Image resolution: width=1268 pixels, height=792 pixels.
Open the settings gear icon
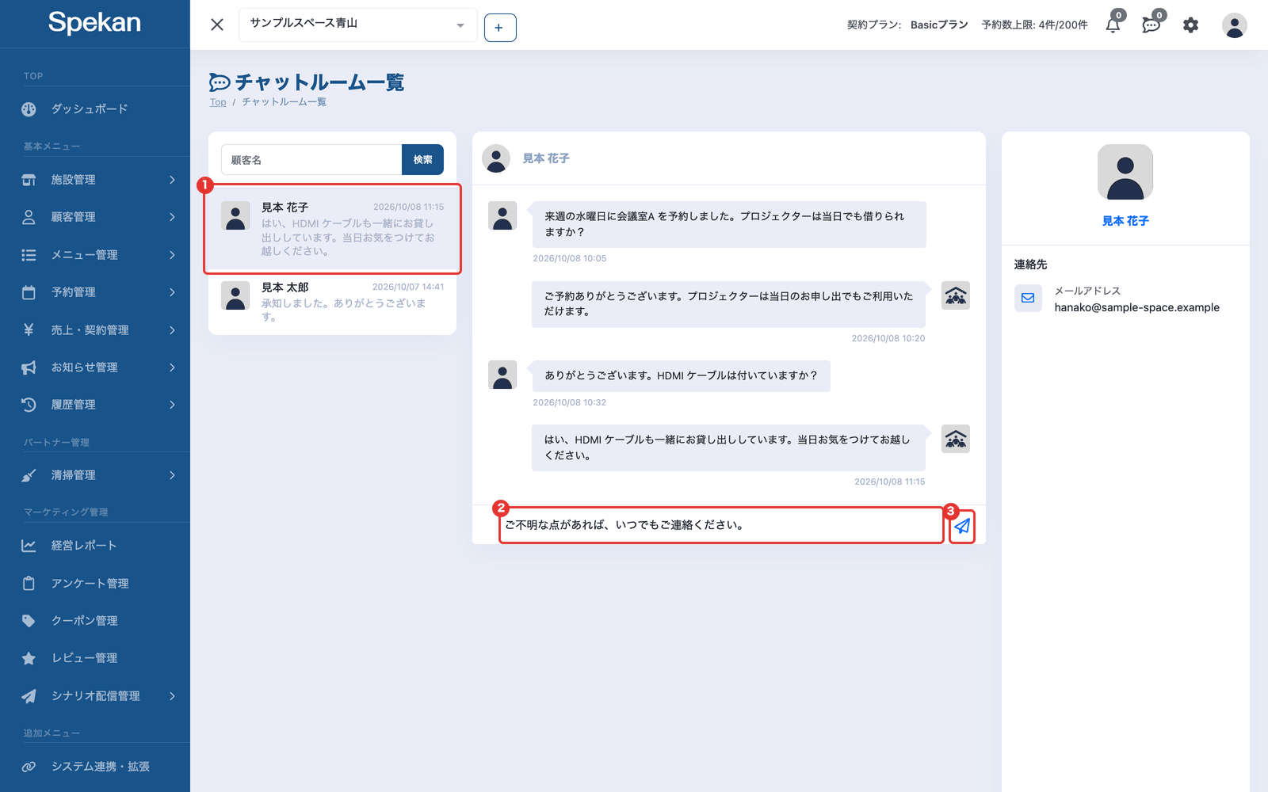[1190, 25]
